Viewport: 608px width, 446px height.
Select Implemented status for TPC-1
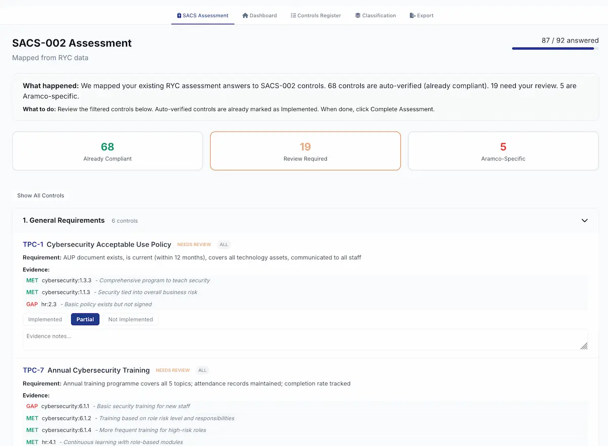[x=45, y=319]
